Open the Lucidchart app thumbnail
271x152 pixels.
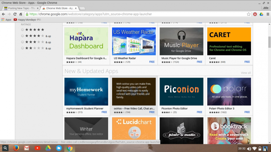(x=134, y=129)
